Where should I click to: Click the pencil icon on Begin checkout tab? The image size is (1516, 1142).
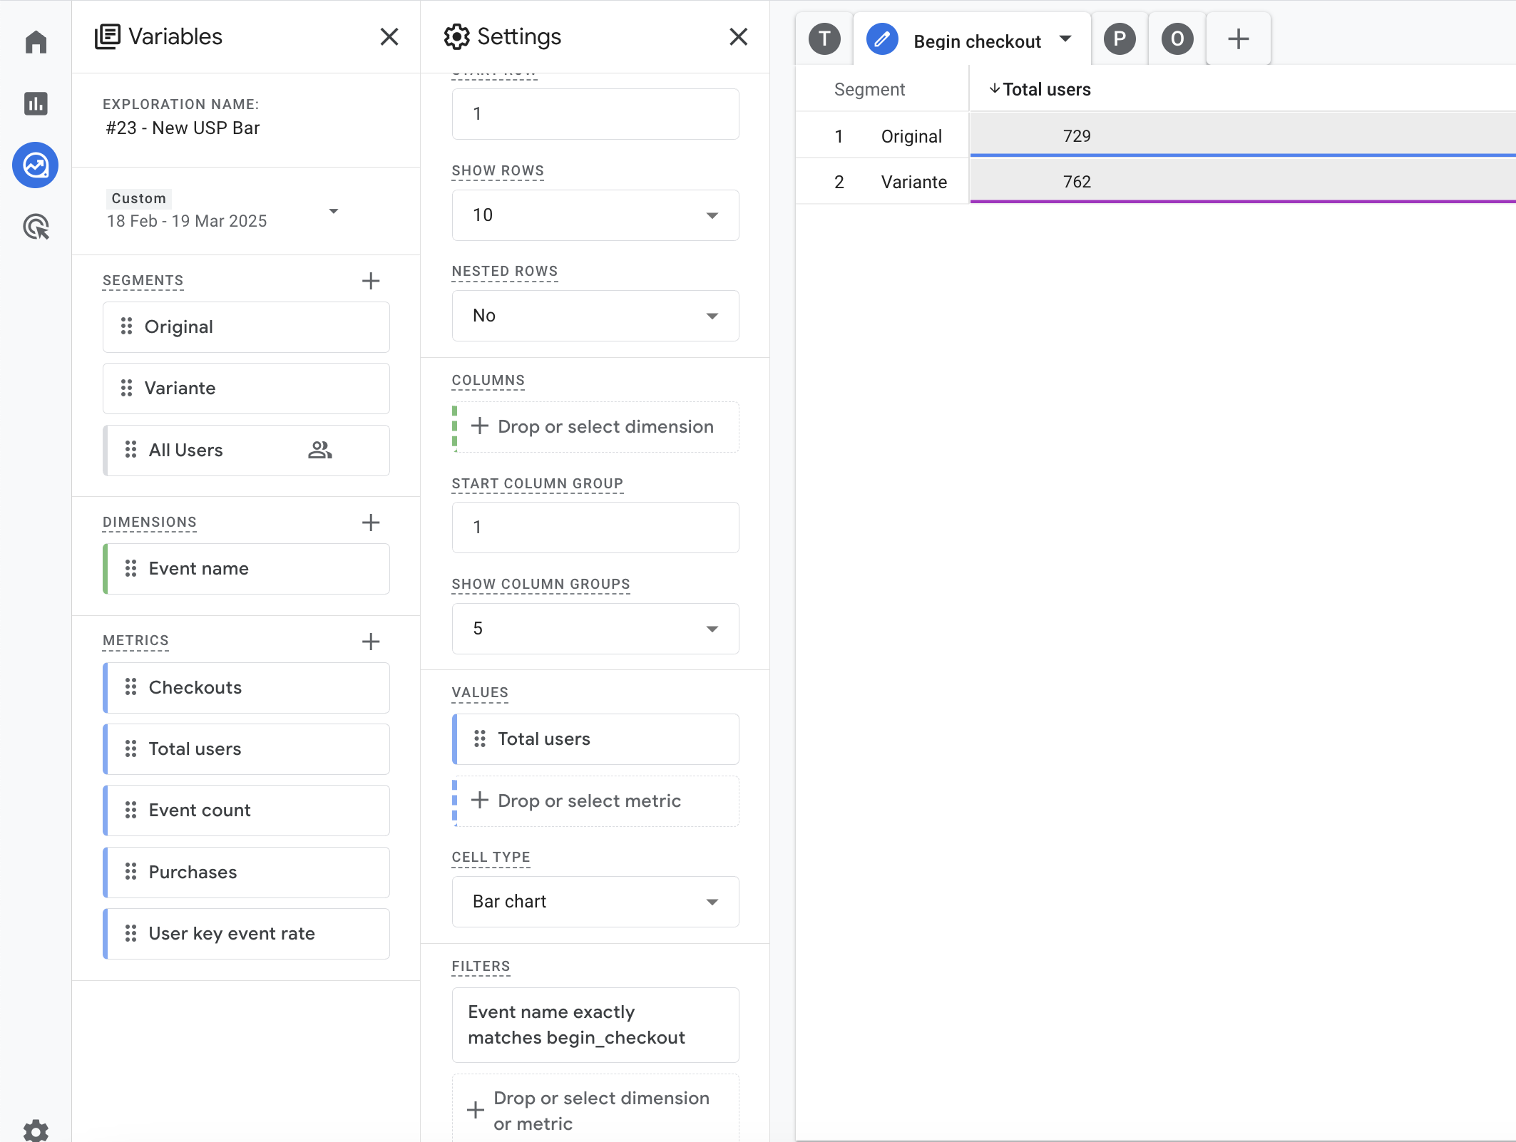pyautogui.click(x=882, y=39)
